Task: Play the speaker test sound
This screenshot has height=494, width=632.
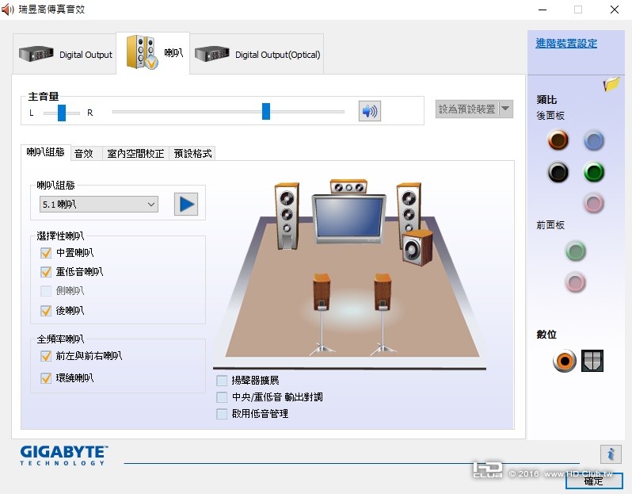Action: (186, 205)
